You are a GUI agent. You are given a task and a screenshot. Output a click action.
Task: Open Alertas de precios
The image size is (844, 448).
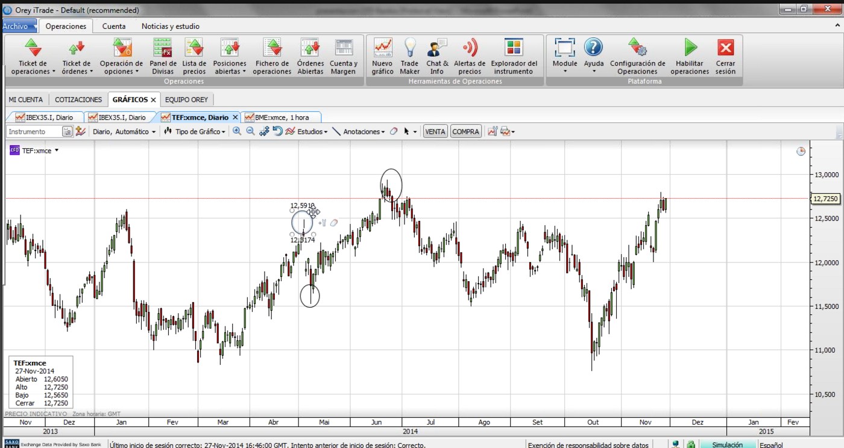pyautogui.click(x=470, y=56)
